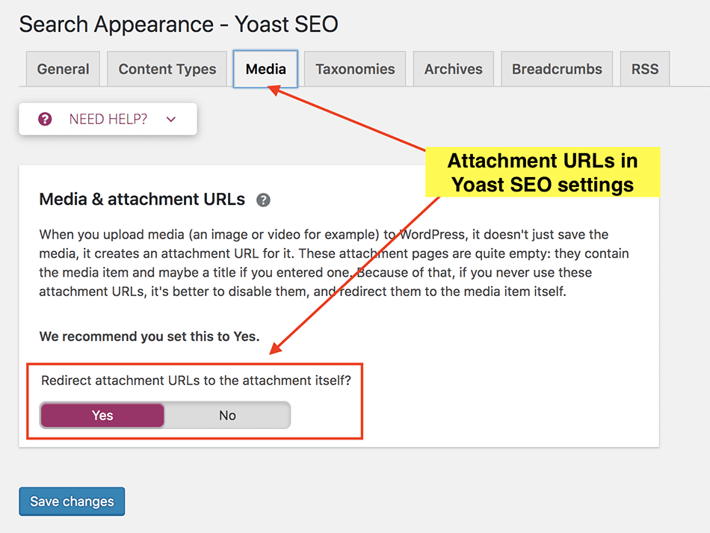Open the General tab
The height and width of the screenshot is (533, 710).
click(x=63, y=69)
